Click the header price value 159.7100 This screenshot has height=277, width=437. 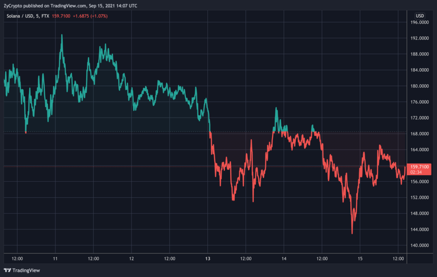coord(61,16)
